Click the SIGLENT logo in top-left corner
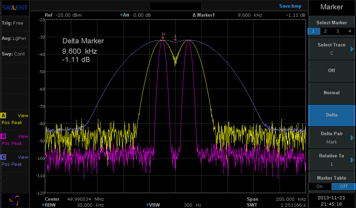 point(15,7)
